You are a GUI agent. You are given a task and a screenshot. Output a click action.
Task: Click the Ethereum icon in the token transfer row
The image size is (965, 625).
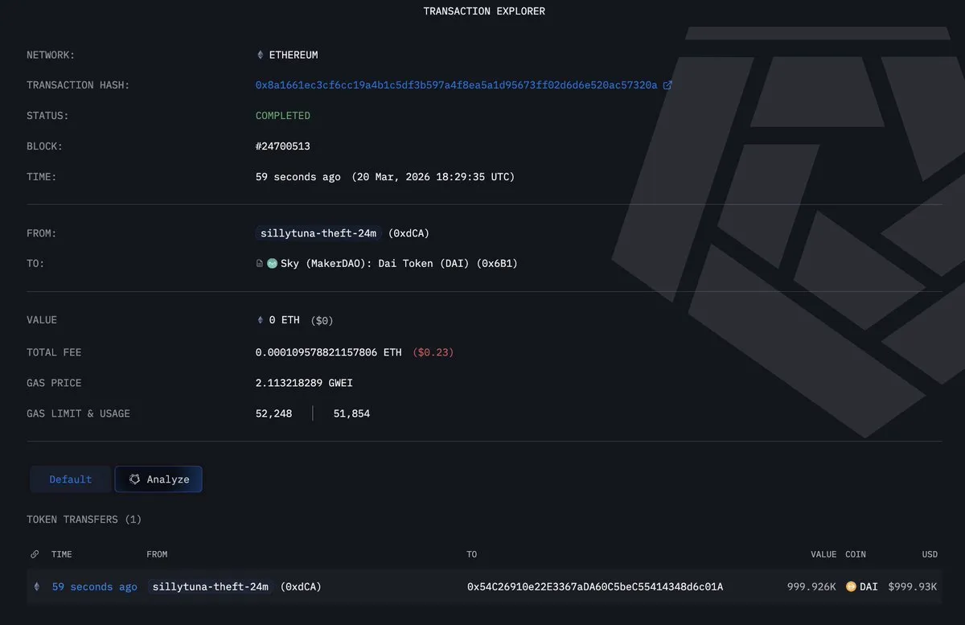(x=35, y=587)
